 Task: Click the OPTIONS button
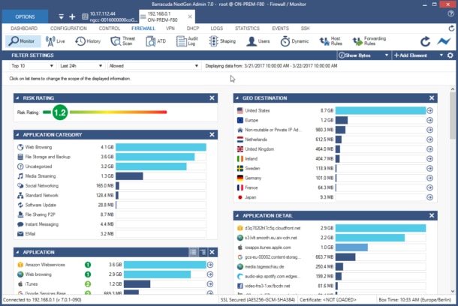(x=25, y=16)
